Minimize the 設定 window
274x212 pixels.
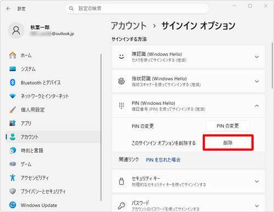[235, 6]
